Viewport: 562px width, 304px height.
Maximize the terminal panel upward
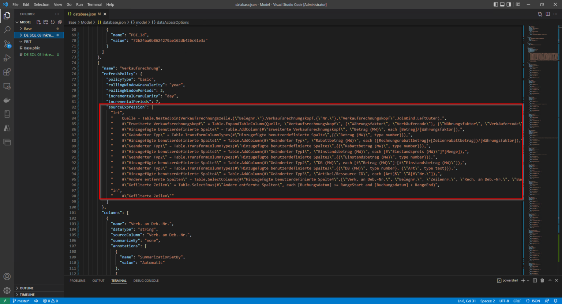[x=550, y=280]
